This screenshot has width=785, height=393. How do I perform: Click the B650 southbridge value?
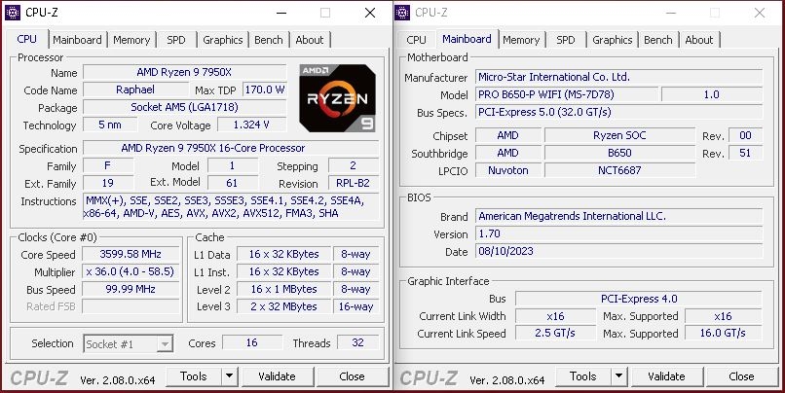coord(619,153)
